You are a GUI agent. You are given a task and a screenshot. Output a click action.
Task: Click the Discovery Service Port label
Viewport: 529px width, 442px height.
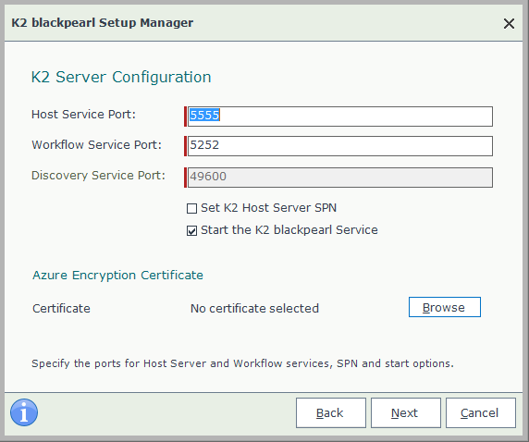(98, 176)
